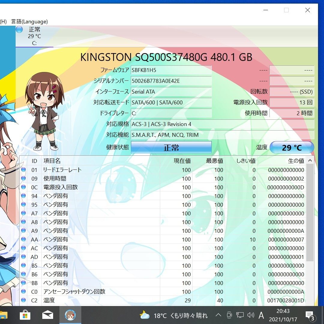The width and height of the screenshot is (324, 324).
Task: Click status orb for row A9
Action: pos(23,230)
